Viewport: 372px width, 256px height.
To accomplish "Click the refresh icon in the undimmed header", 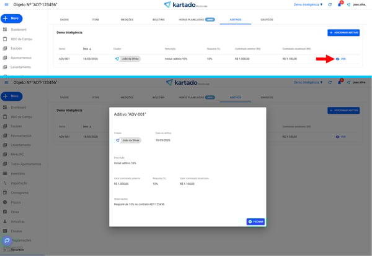I will pos(330,4).
